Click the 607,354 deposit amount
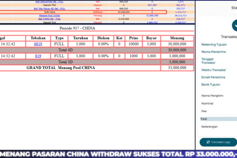Screen dimensions: 237x158 [x=152, y=5]
